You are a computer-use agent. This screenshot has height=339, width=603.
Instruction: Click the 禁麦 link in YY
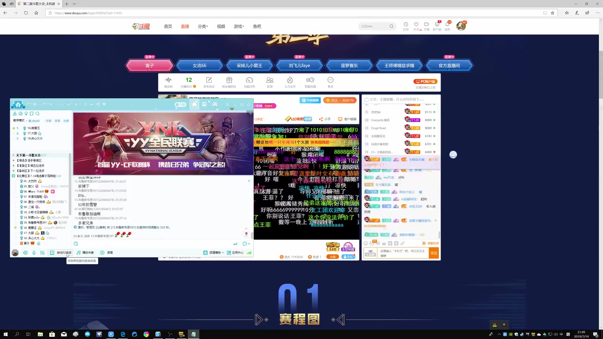click(57, 121)
